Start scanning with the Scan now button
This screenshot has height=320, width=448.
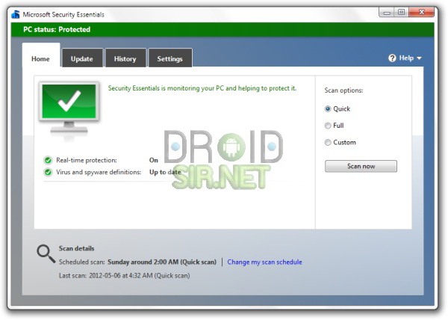tap(361, 166)
